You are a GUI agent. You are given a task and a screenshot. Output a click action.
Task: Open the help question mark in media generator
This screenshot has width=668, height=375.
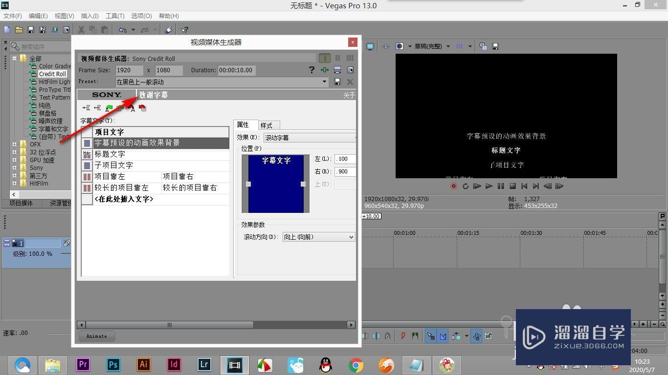pos(312,69)
